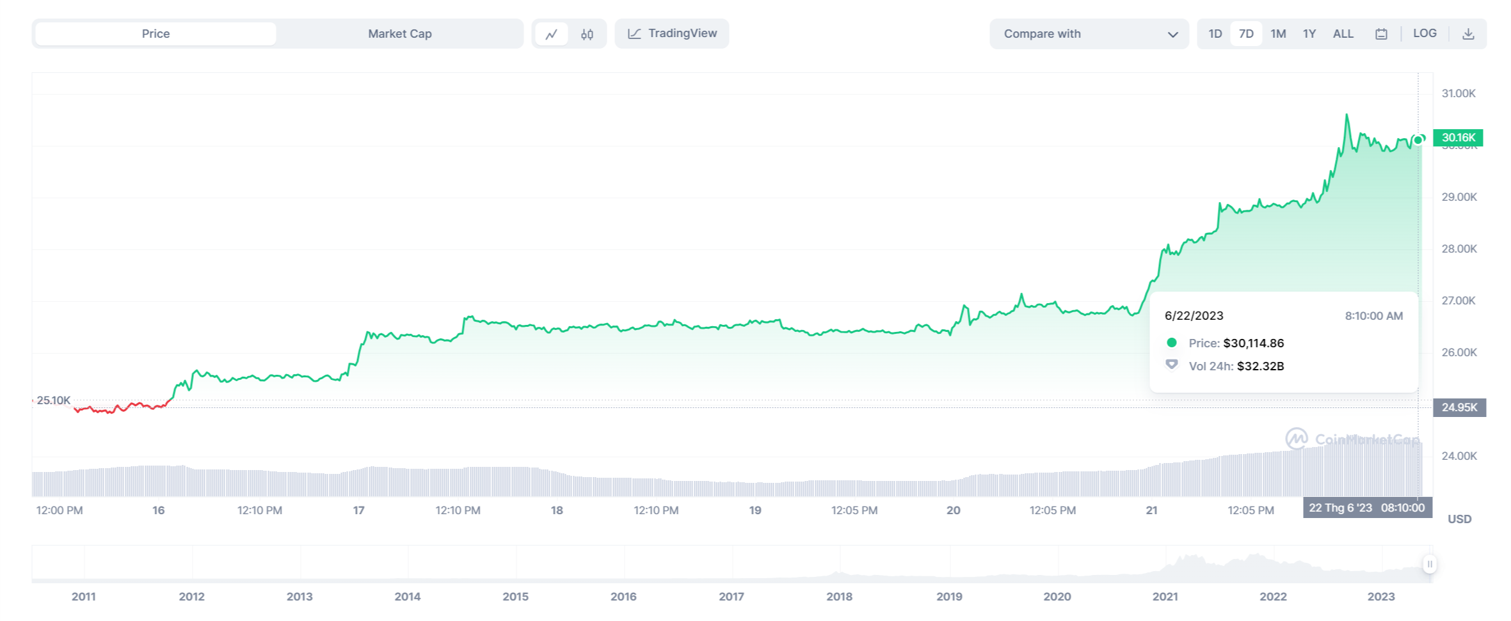The width and height of the screenshot is (1511, 621).
Task: Click the date label 19 on the x-axis
Action: click(x=755, y=510)
